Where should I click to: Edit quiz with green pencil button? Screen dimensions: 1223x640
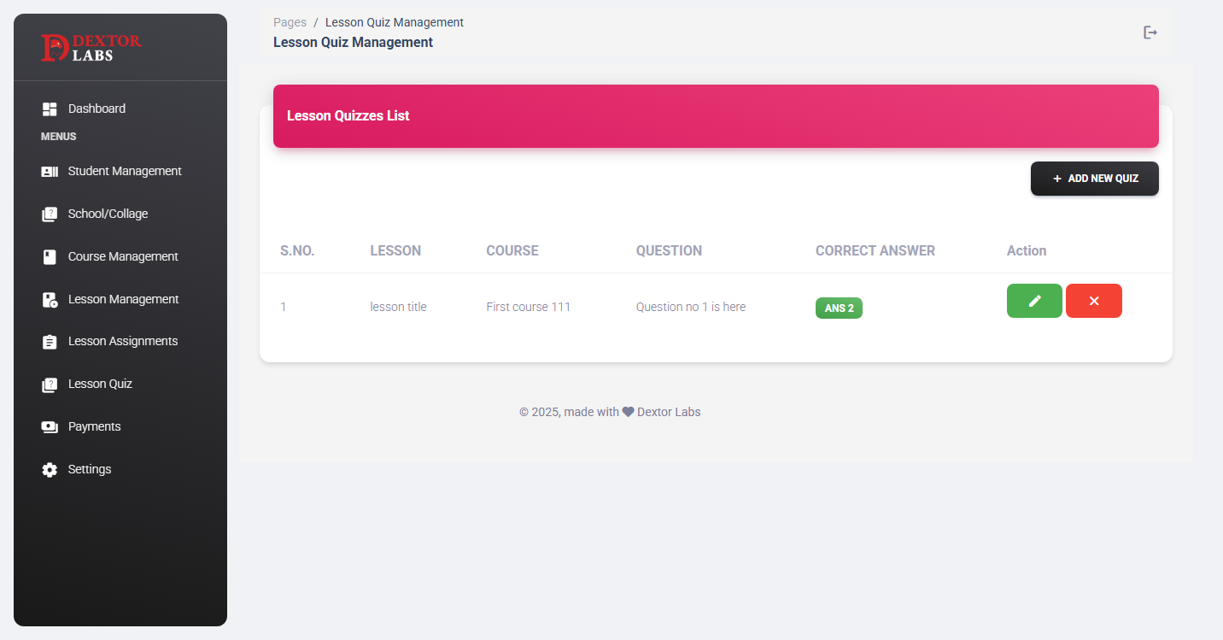coord(1034,301)
